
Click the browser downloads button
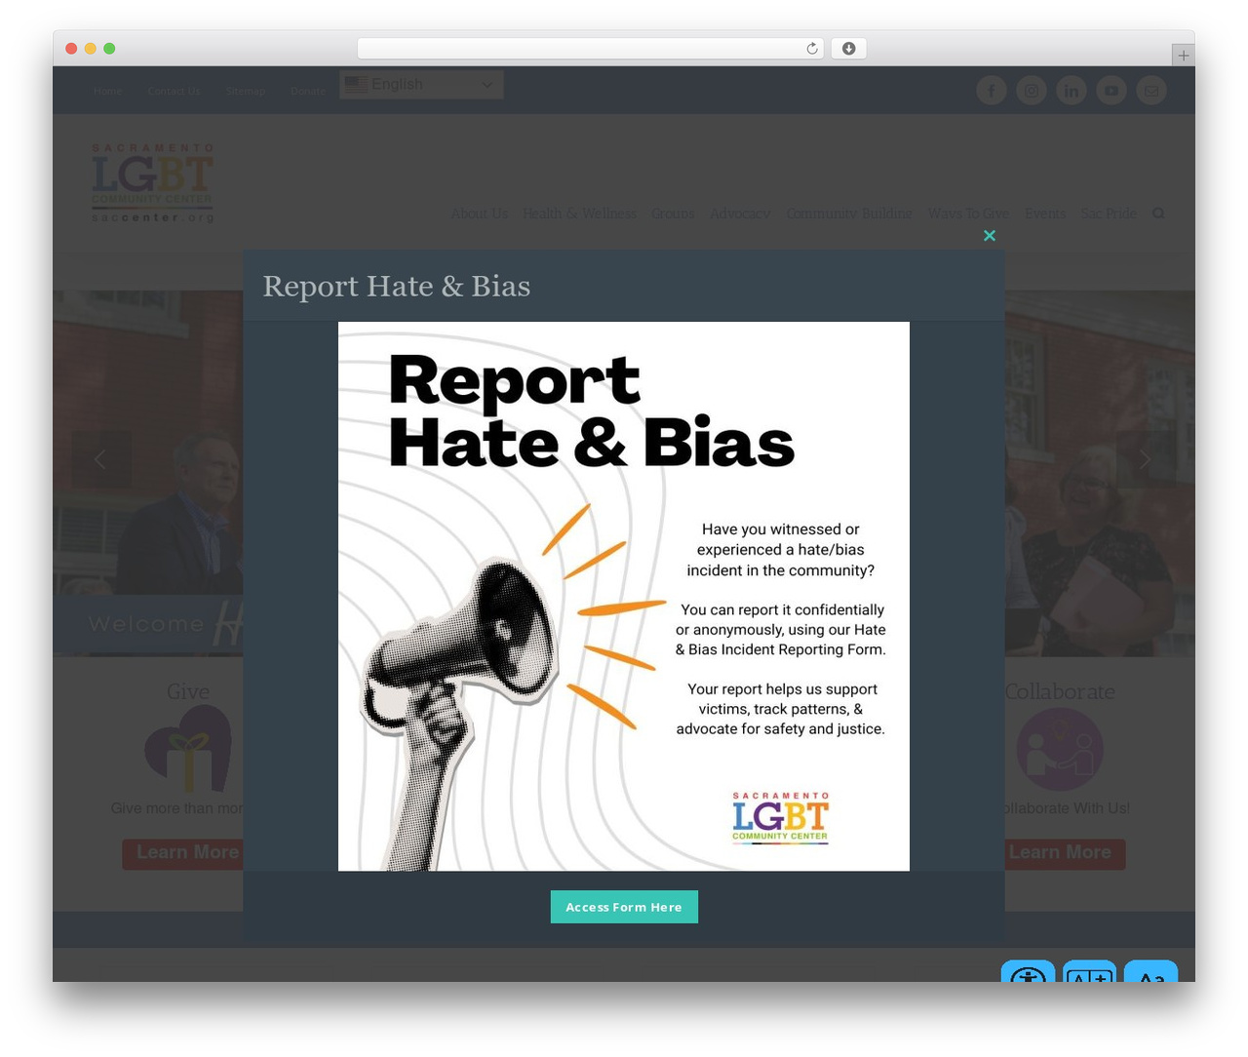[x=848, y=49]
